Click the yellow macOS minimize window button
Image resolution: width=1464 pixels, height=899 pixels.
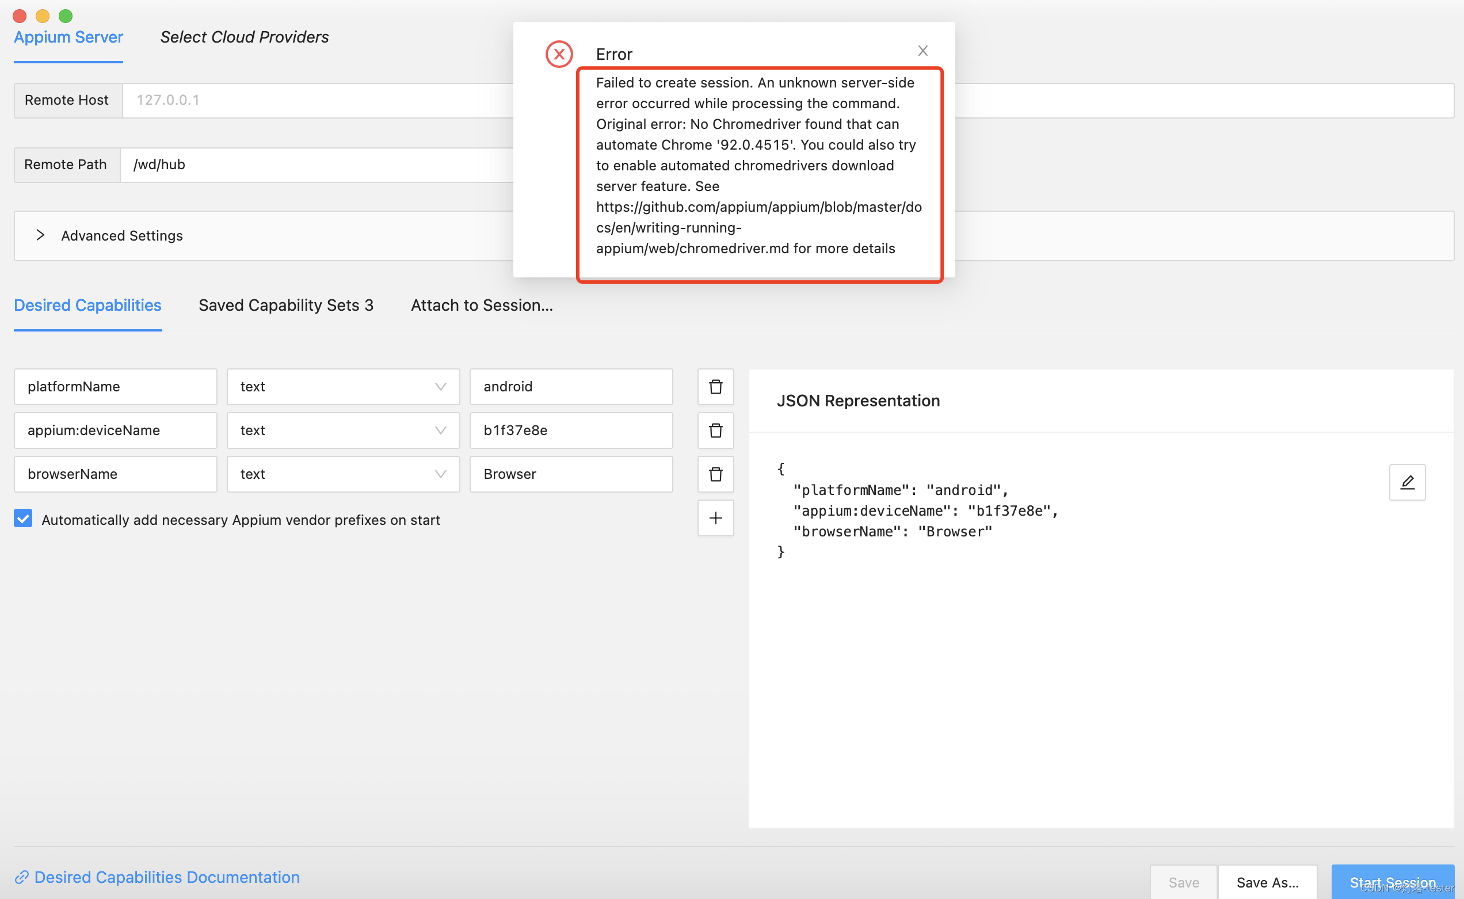(x=42, y=16)
